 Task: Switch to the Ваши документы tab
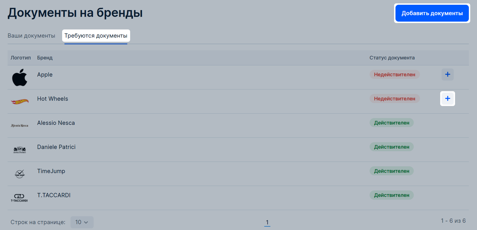tap(31, 36)
